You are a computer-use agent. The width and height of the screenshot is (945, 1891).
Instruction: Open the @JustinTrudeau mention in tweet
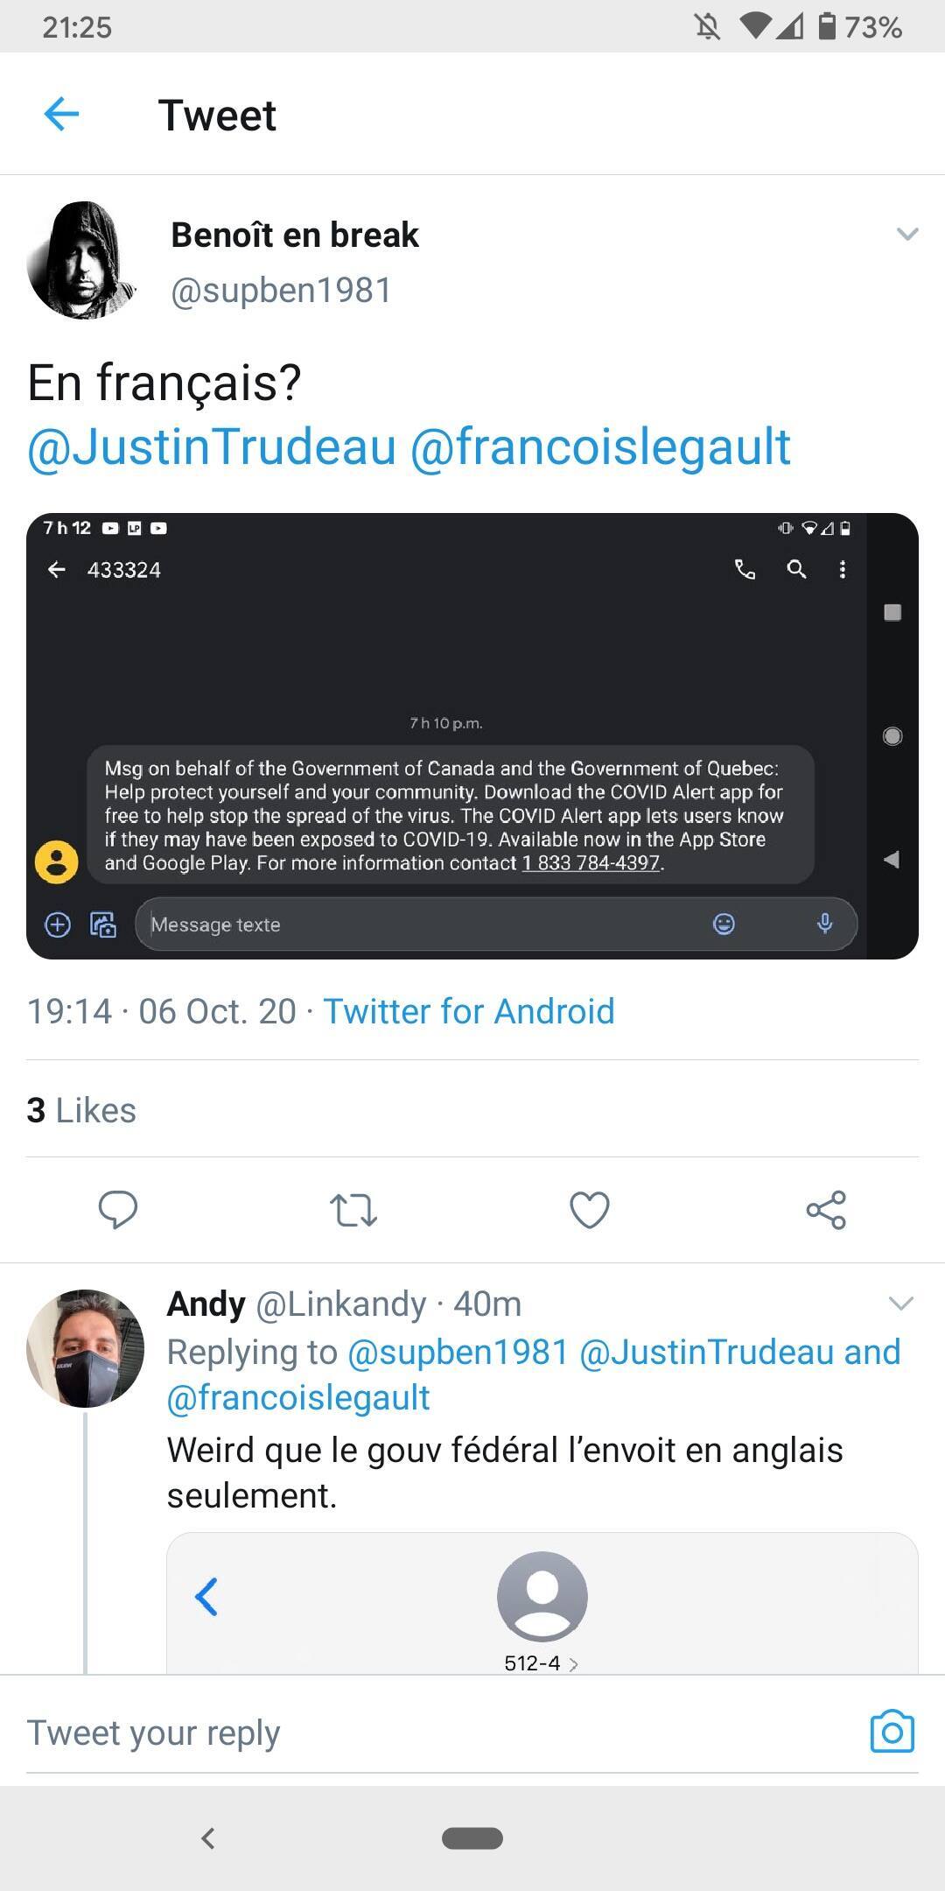pyautogui.click(x=212, y=446)
